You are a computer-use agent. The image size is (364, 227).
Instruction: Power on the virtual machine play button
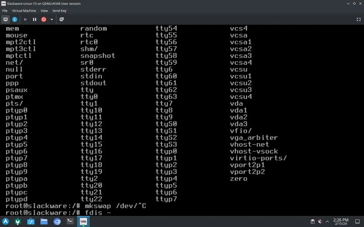coord(26,19)
